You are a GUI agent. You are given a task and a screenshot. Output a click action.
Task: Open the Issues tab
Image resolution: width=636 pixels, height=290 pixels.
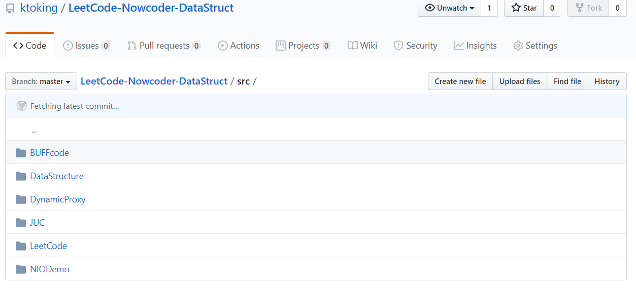(x=86, y=46)
